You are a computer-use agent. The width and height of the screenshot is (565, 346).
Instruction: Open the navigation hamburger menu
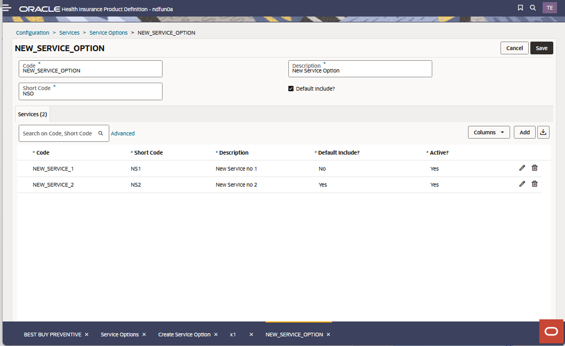click(7, 7)
